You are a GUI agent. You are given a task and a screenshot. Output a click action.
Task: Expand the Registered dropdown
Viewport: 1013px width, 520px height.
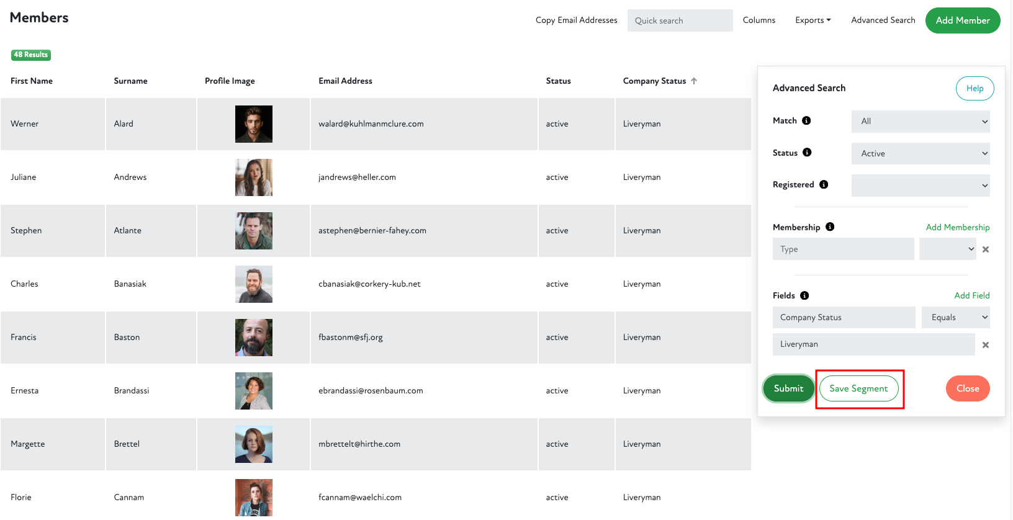point(920,186)
